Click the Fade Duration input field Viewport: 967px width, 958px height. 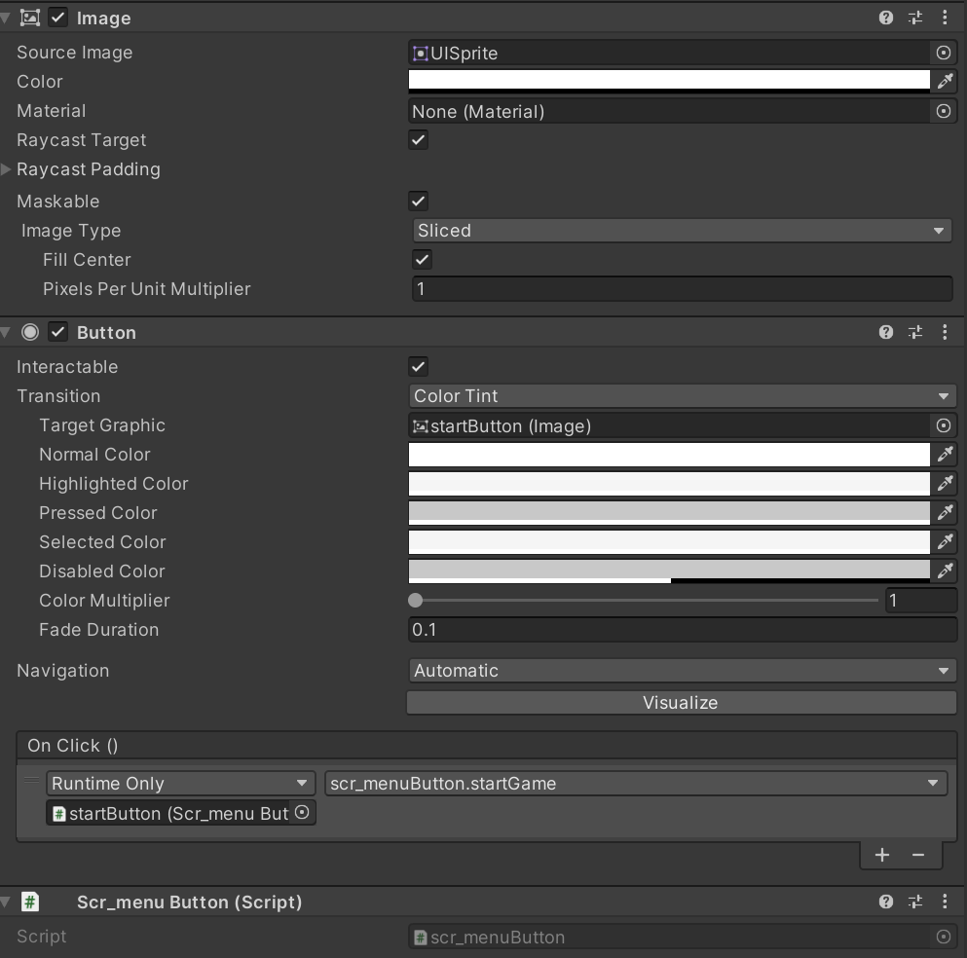pyautogui.click(x=682, y=630)
